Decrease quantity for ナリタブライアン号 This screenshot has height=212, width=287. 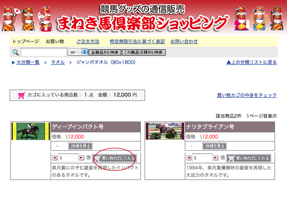[x=189, y=158]
